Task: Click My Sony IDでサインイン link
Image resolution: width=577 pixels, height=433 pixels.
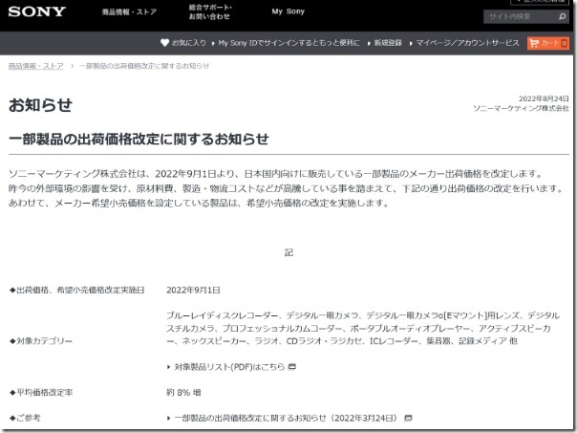Action: [288, 43]
